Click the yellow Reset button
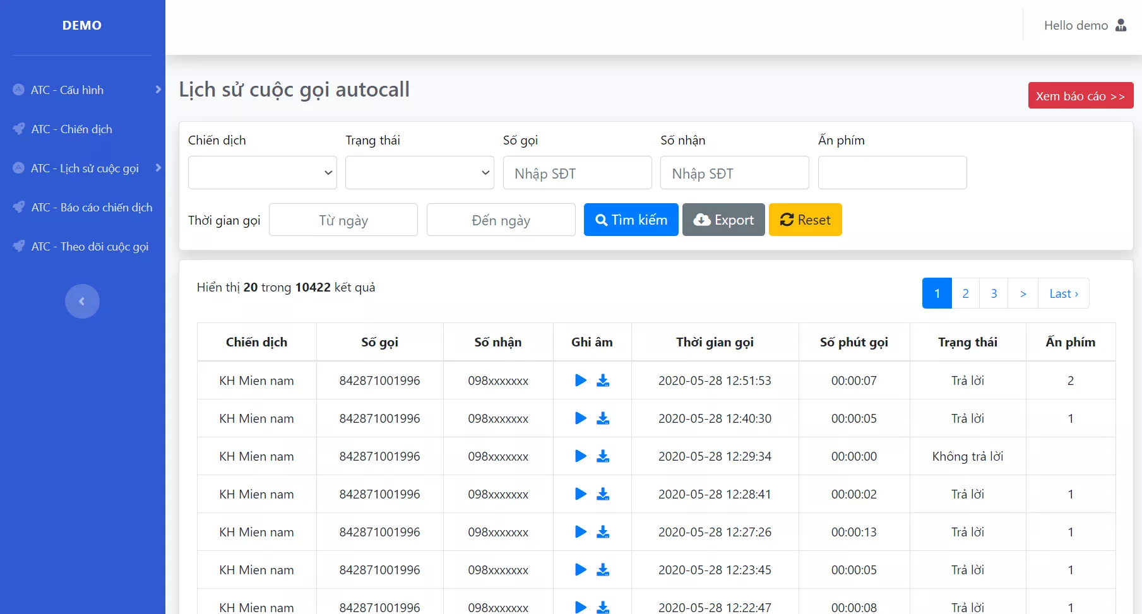This screenshot has width=1142, height=614. tap(806, 220)
